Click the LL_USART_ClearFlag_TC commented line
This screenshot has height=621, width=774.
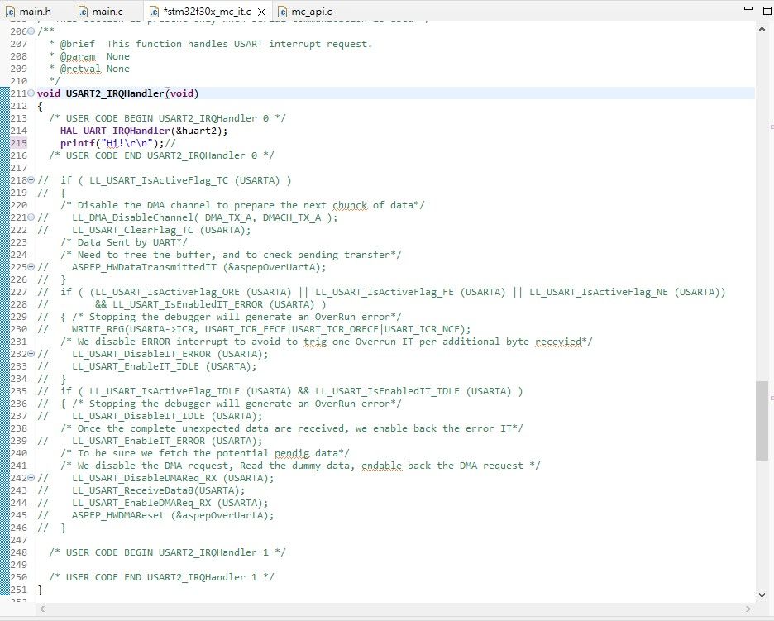(144, 230)
